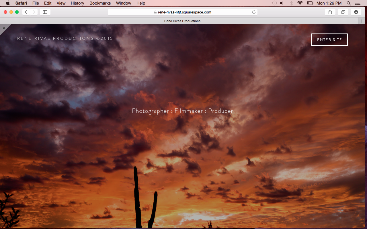Click the Squarespace corner arrow icon
The height and width of the screenshot is (229, 367).
pos(3,28)
